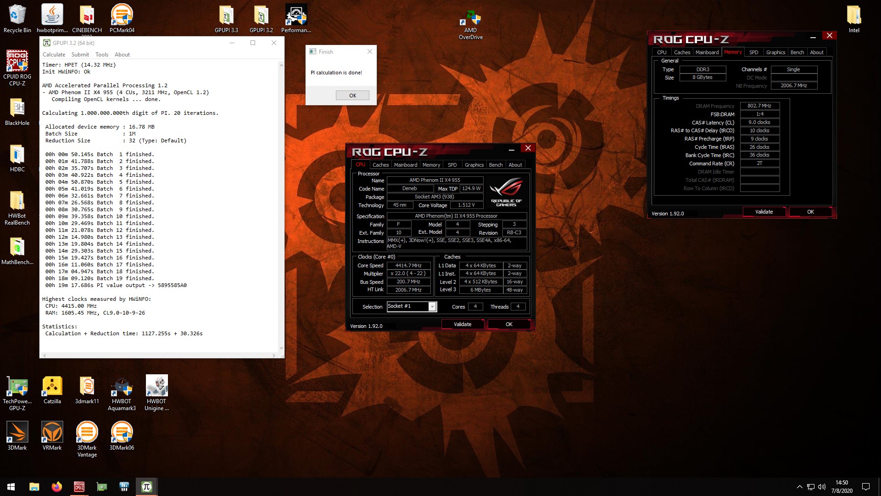Open Tools menu in GPUPI
Image resolution: width=881 pixels, height=496 pixels.
[102, 54]
